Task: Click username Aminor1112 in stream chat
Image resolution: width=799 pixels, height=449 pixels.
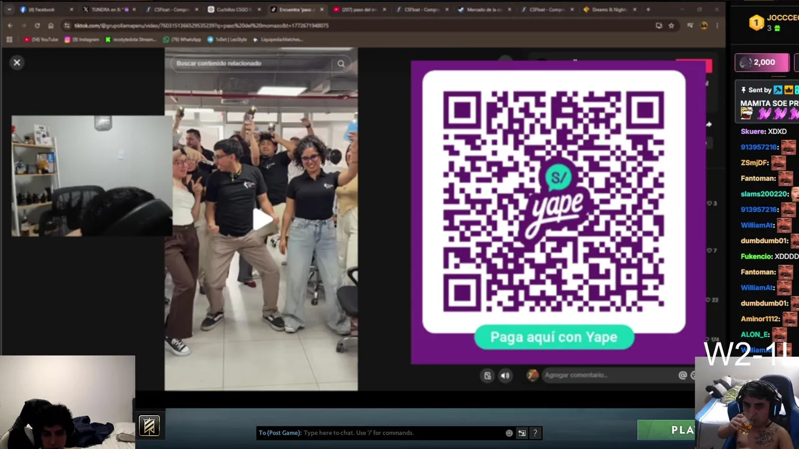Action: (760, 319)
